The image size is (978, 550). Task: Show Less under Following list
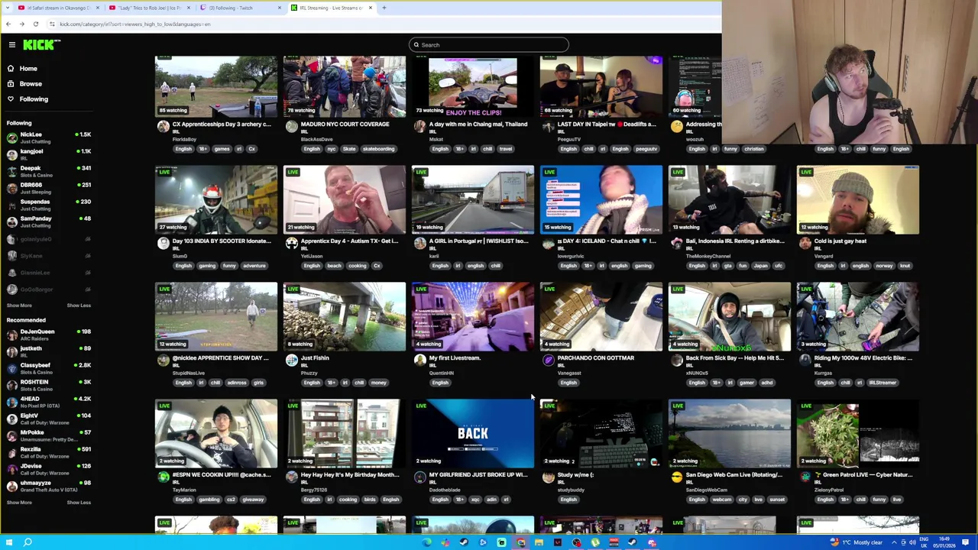[79, 306]
